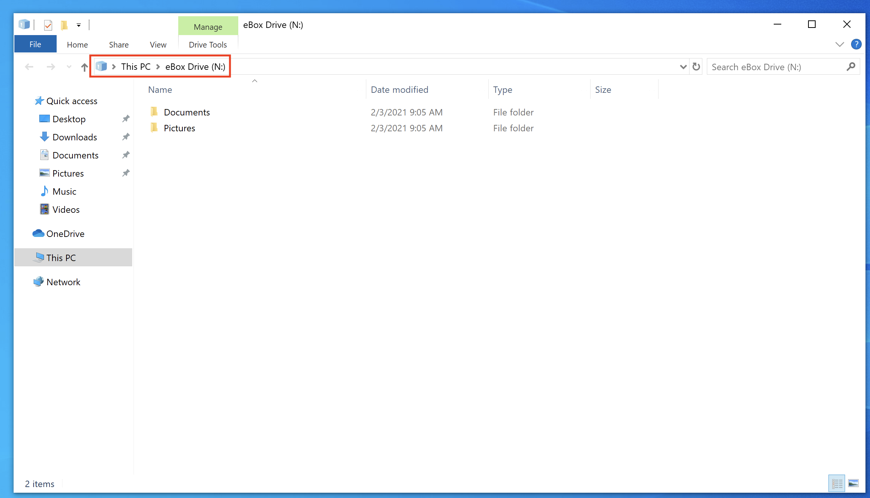The width and height of the screenshot is (870, 498).
Task: Click the search magnifier icon
Action: (851, 67)
